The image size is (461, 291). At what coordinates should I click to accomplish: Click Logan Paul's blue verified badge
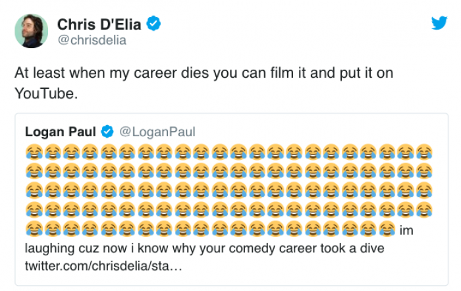[x=107, y=132]
